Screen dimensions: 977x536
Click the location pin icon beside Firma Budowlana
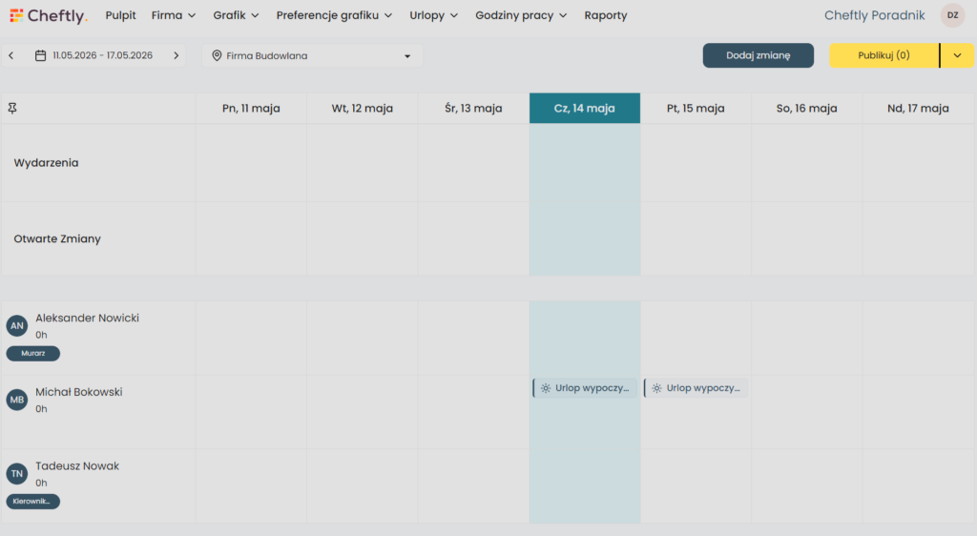point(217,55)
